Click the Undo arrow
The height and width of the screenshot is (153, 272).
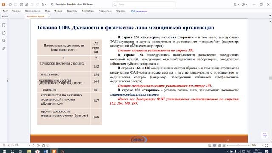tap(32, 4)
